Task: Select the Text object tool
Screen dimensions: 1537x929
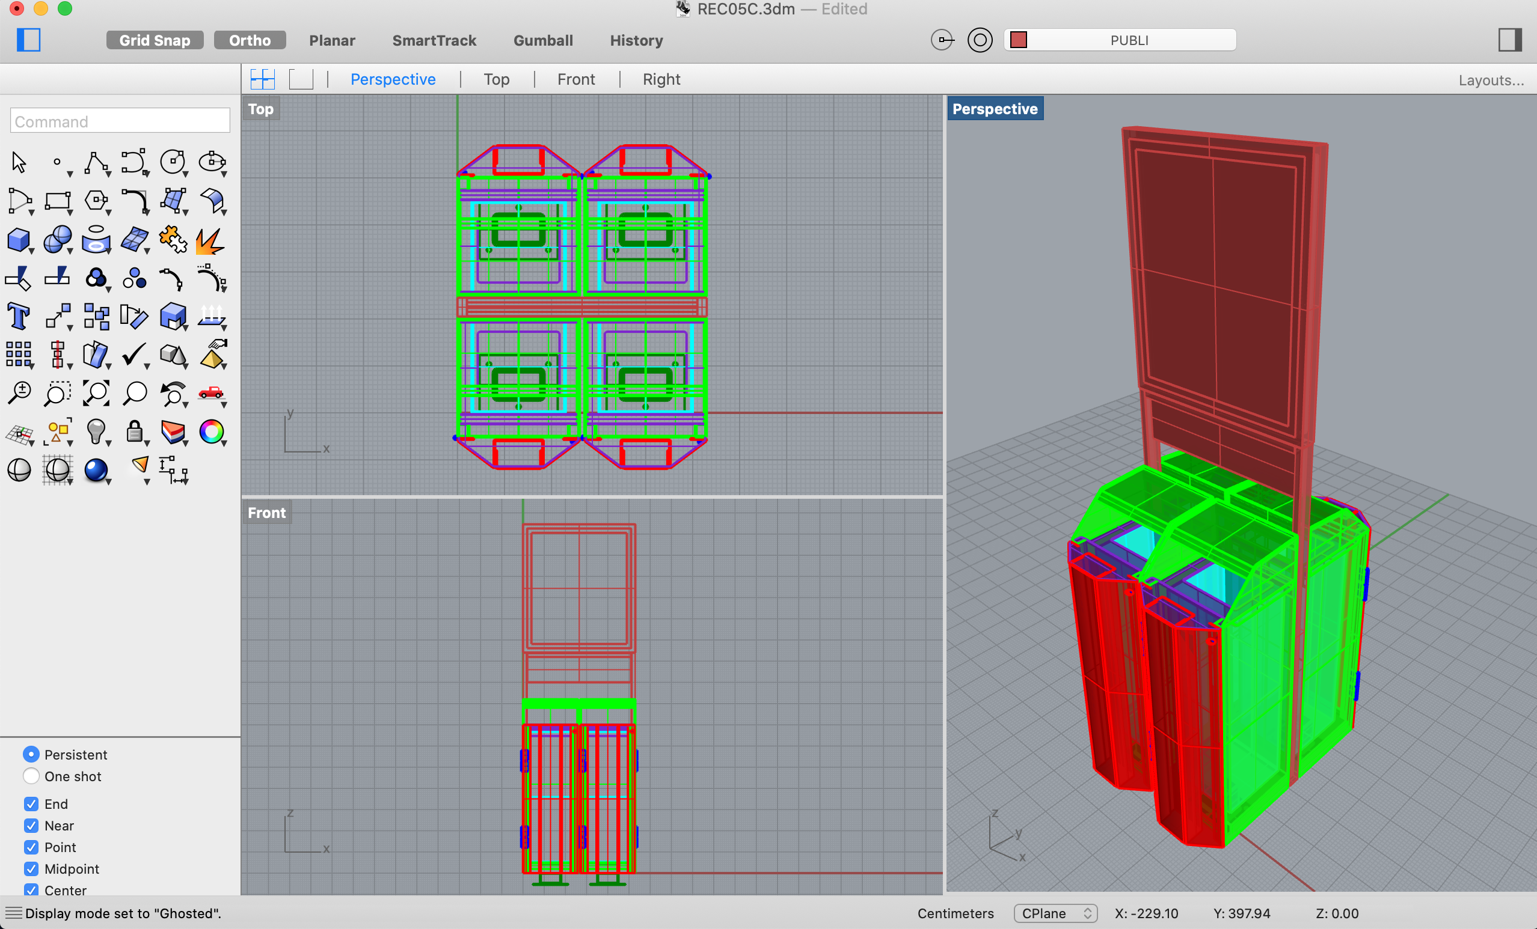Action: [19, 316]
